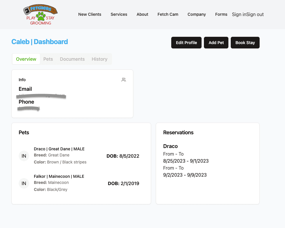Click the people icon on the Info card

click(124, 79)
